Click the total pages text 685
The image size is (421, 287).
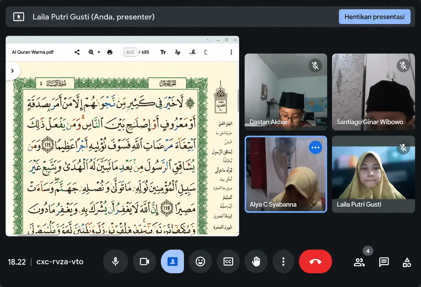click(x=145, y=52)
